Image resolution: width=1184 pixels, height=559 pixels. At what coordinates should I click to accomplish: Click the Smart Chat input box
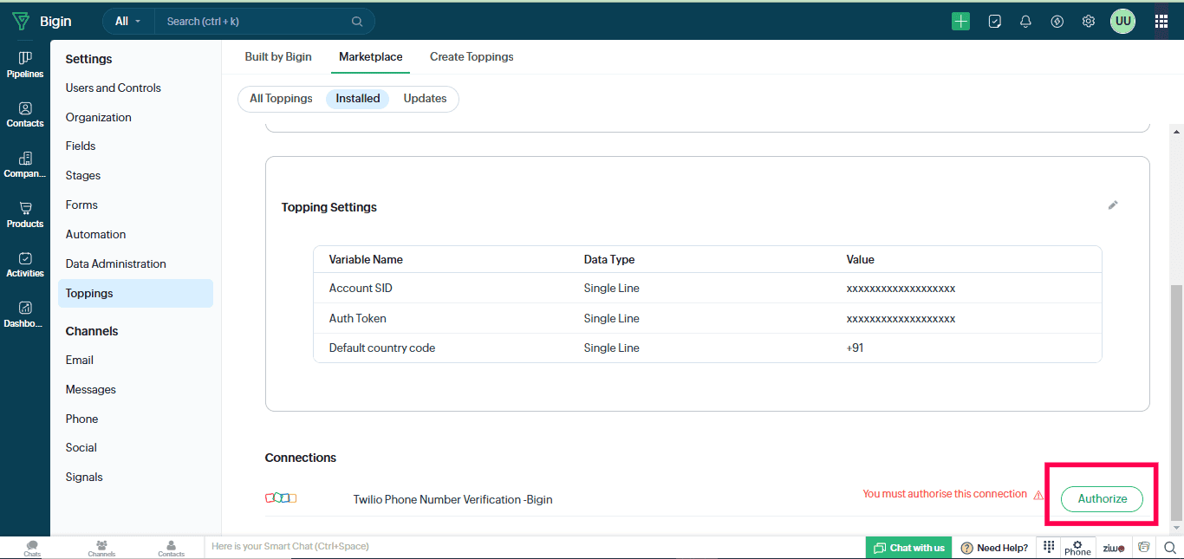pyautogui.click(x=534, y=547)
